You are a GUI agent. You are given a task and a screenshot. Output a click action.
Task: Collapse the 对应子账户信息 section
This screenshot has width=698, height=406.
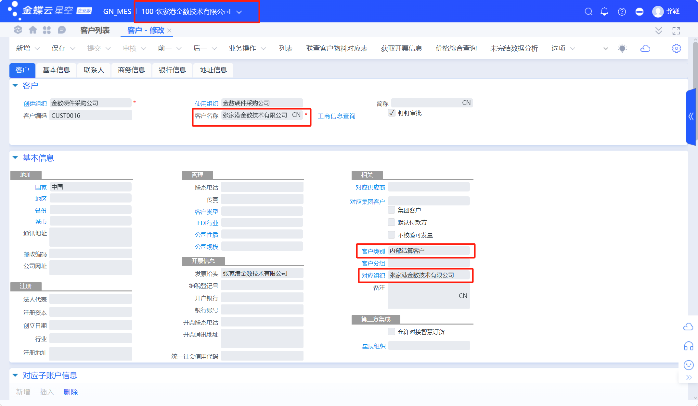15,375
